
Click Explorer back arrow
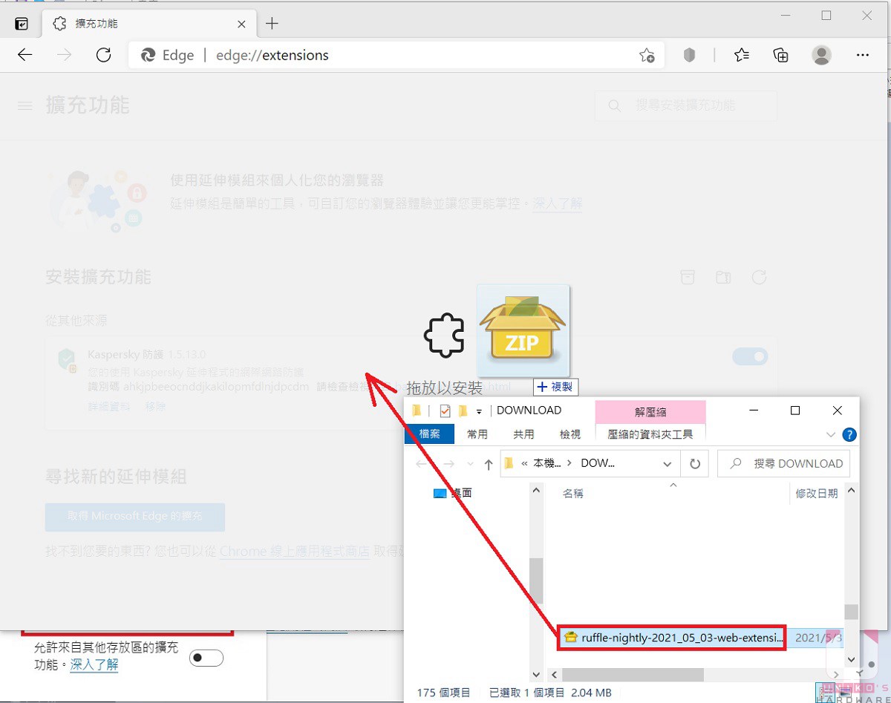(422, 464)
